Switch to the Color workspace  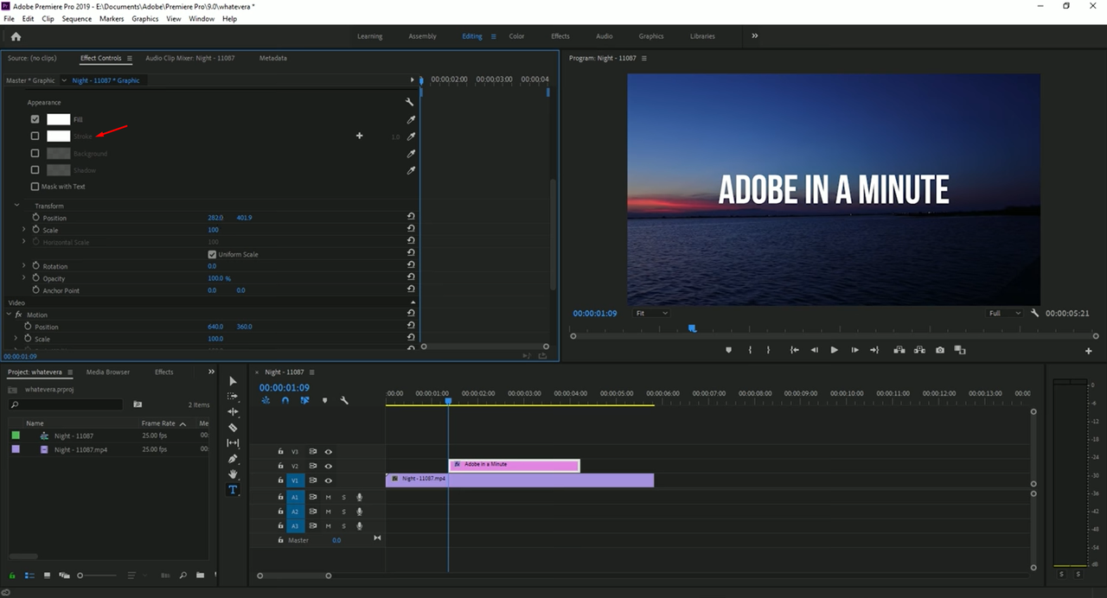[x=516, y=36]
